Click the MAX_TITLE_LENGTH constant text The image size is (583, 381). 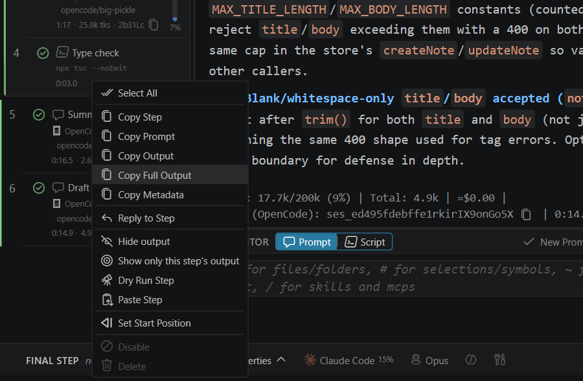tap(269, 10)
